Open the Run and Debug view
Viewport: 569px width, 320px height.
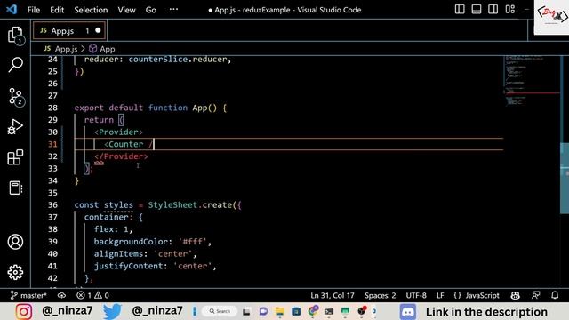(x=15, y=127)
